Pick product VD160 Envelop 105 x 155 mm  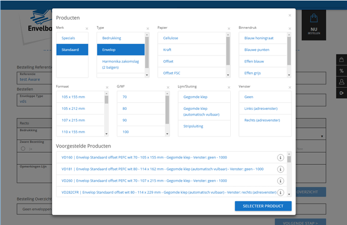coord(172,157)
